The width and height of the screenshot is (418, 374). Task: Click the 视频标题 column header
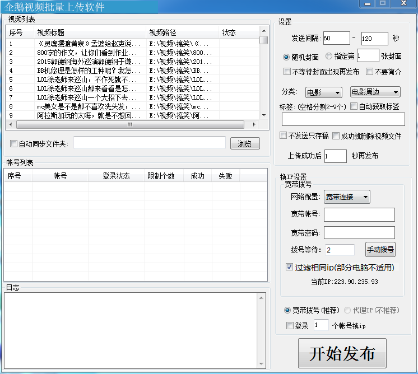tap(90, 32)
